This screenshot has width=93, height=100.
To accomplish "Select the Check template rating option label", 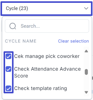I will 40,88.
